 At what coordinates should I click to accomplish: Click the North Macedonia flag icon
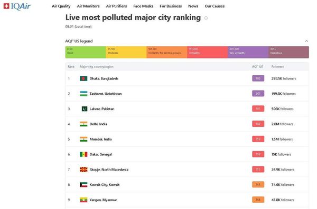[x=83, y=170]
